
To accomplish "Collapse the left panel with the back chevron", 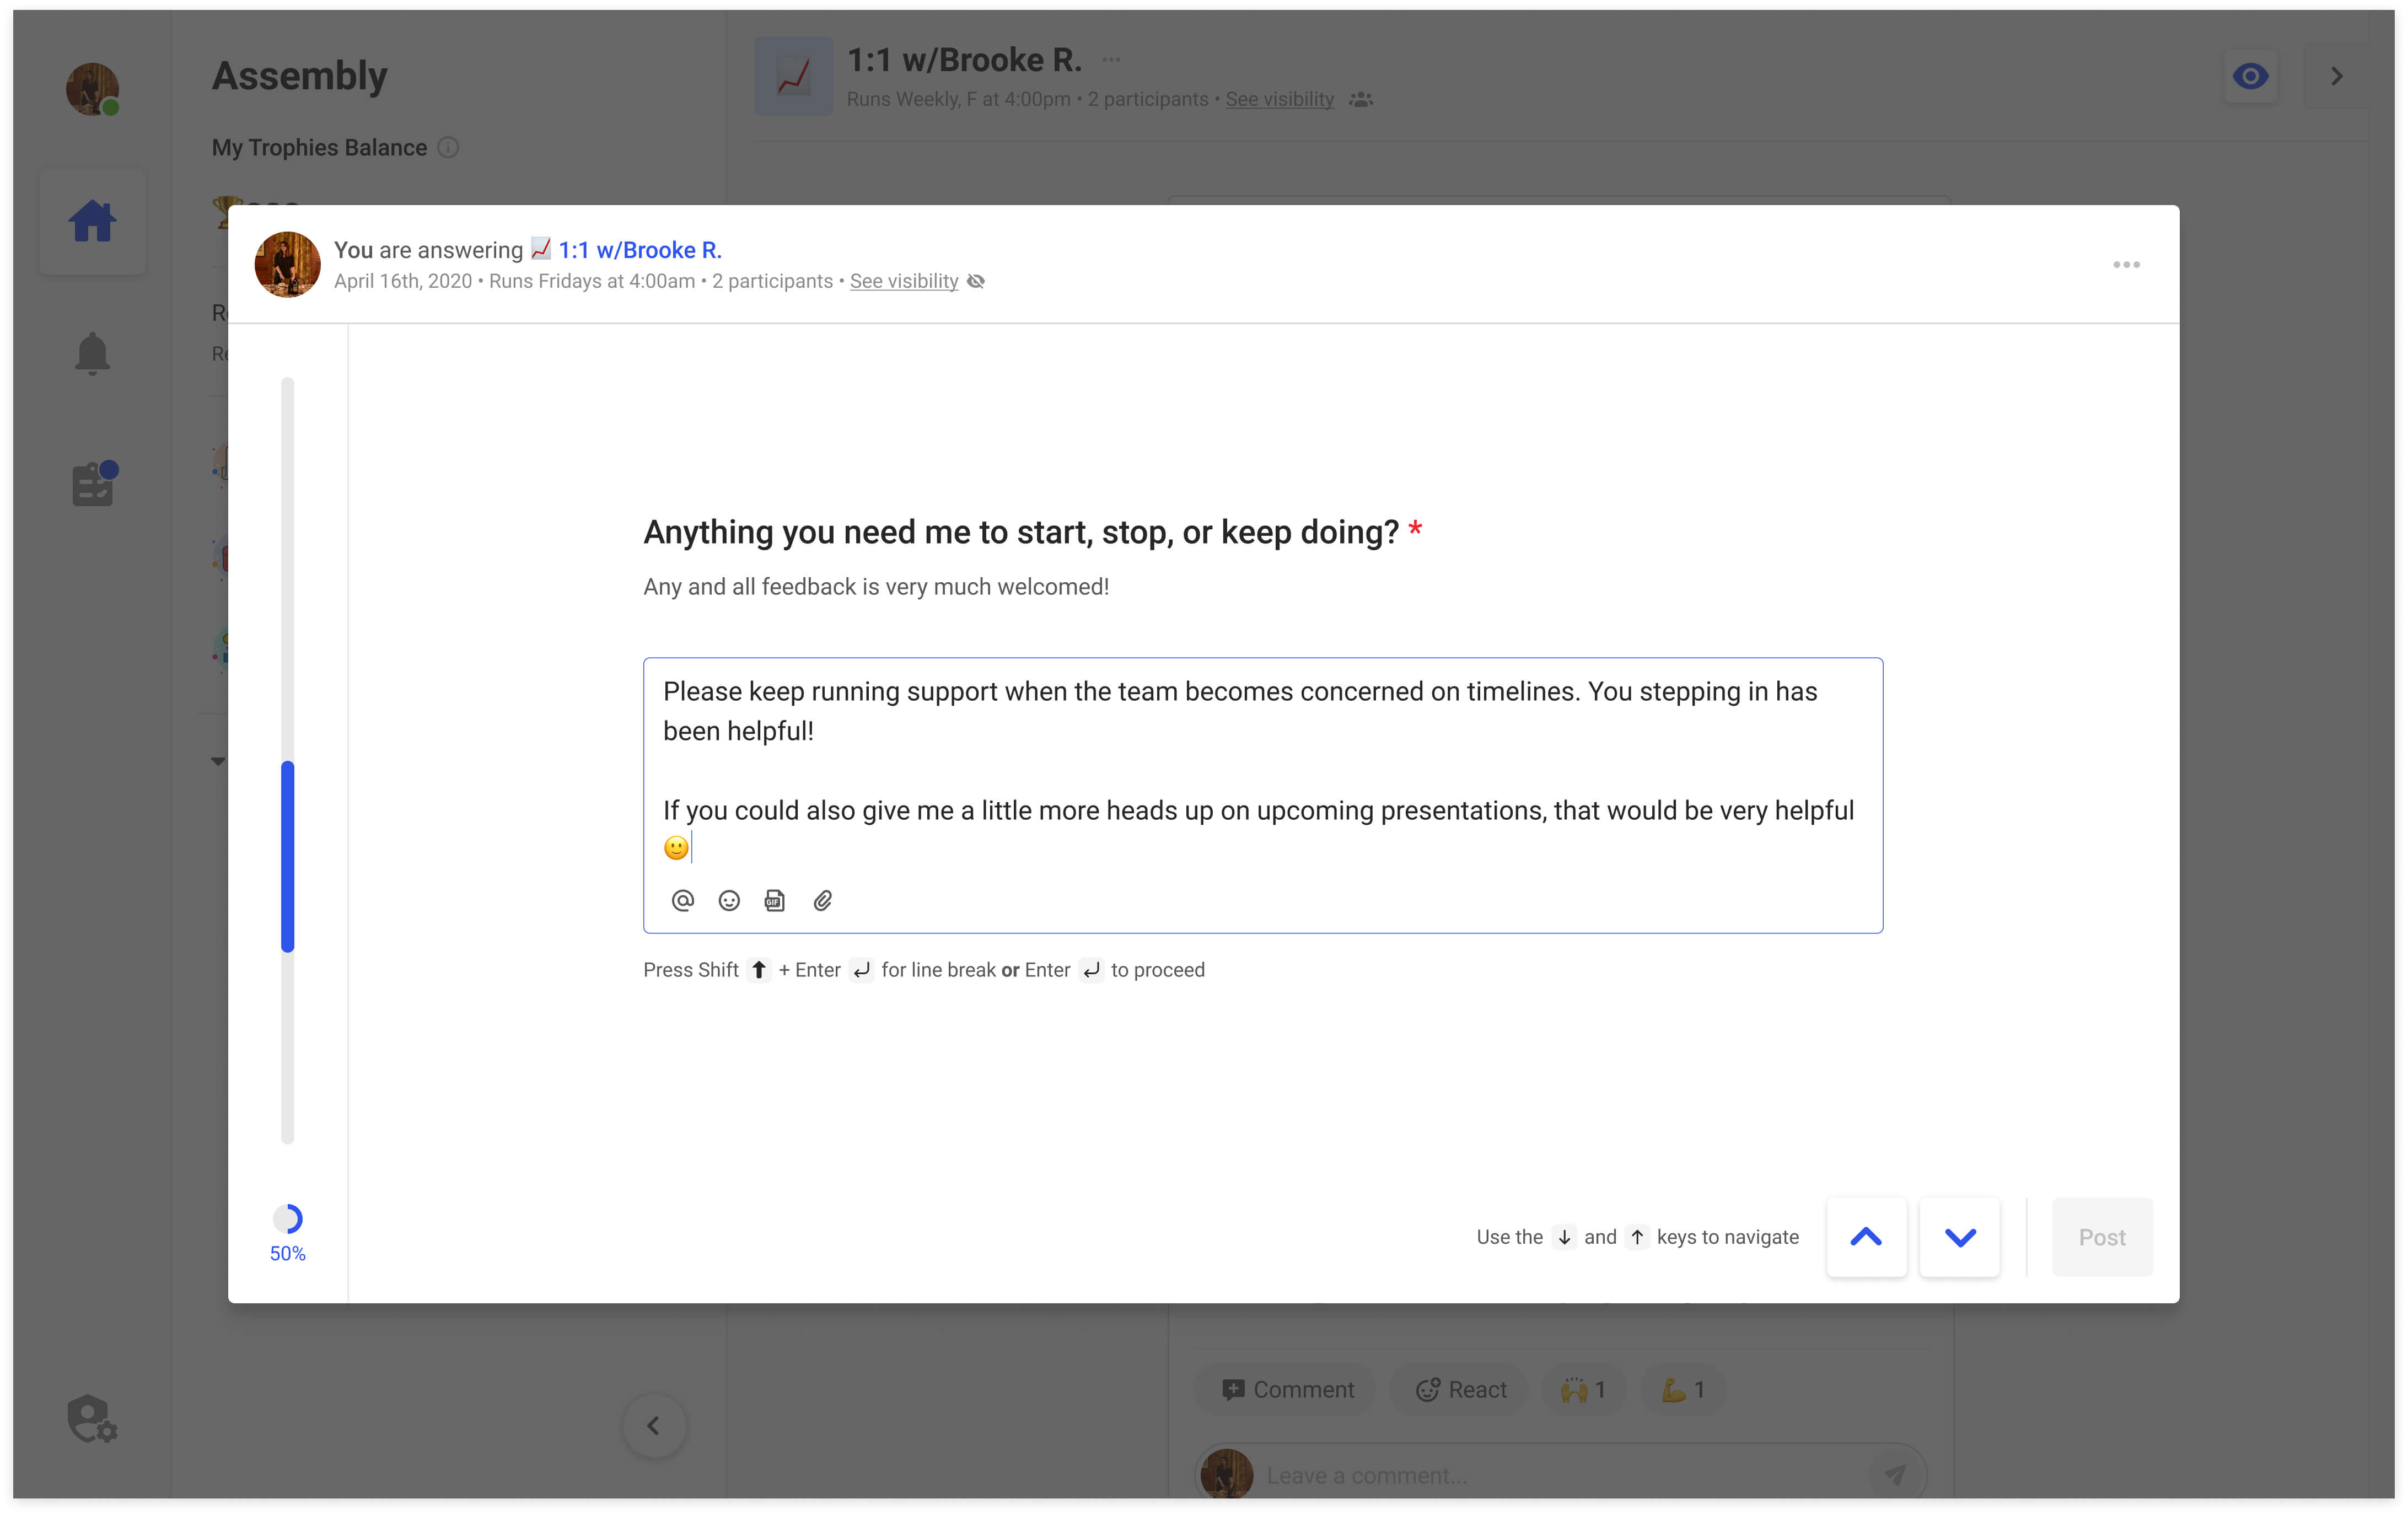I will [654, 1426].
